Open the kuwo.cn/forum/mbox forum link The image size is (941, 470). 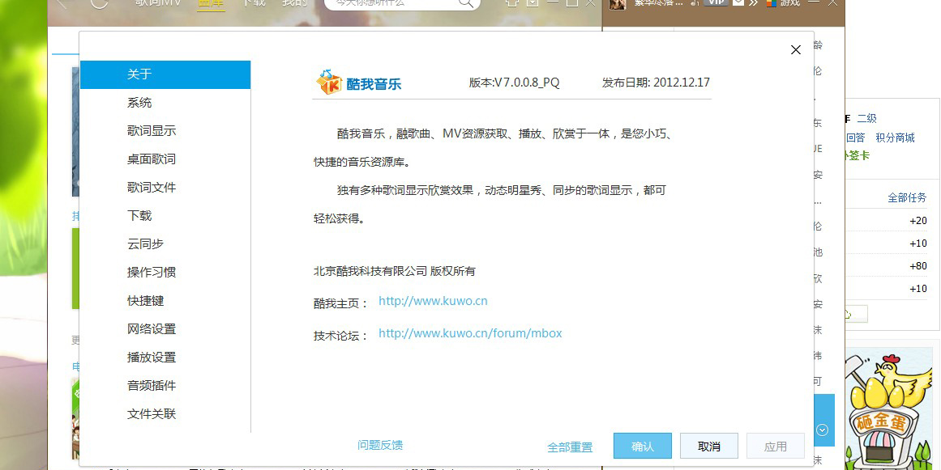pos(470,333)
